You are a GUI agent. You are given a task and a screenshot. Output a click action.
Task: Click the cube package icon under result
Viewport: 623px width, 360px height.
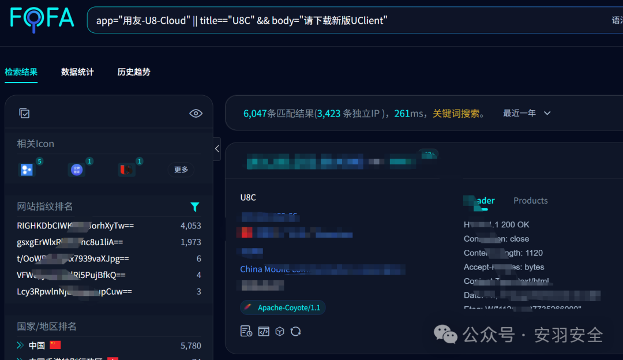coord(280,331)
